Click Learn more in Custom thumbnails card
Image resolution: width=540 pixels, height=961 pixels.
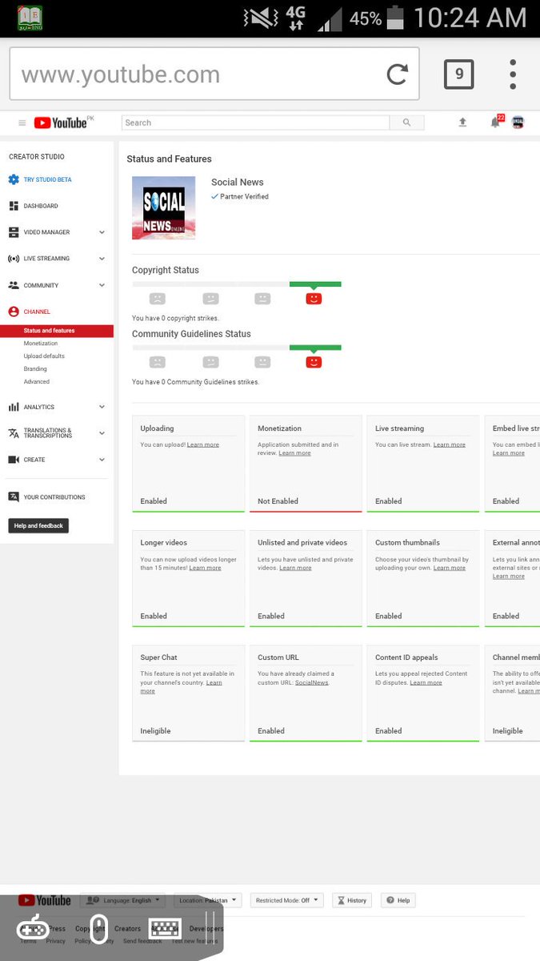point(449,568)
